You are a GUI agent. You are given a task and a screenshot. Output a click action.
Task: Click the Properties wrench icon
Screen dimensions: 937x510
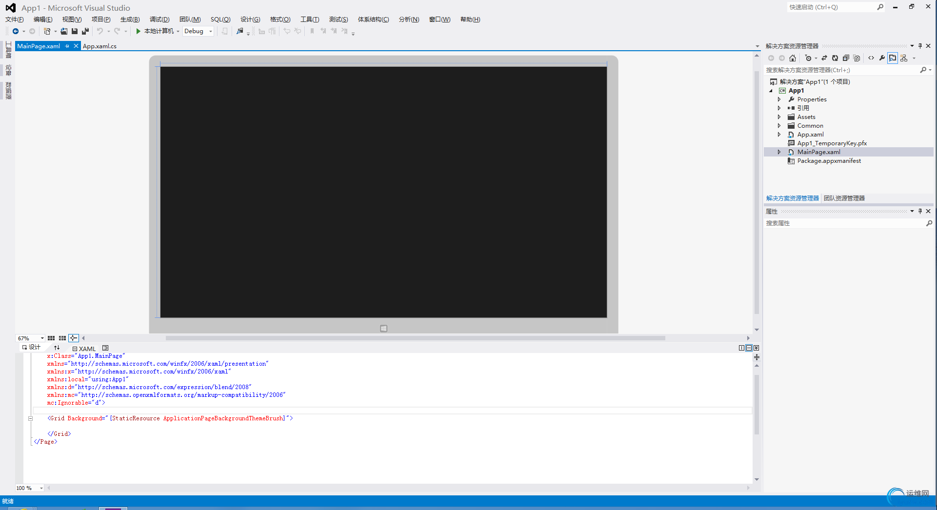[882, 58]
